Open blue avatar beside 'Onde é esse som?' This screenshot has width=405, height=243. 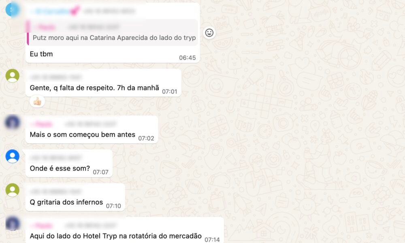[x=13, y=156]
